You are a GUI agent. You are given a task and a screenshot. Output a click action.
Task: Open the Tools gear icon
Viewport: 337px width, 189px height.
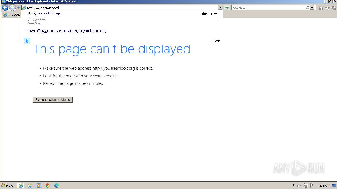pos(334,8)
